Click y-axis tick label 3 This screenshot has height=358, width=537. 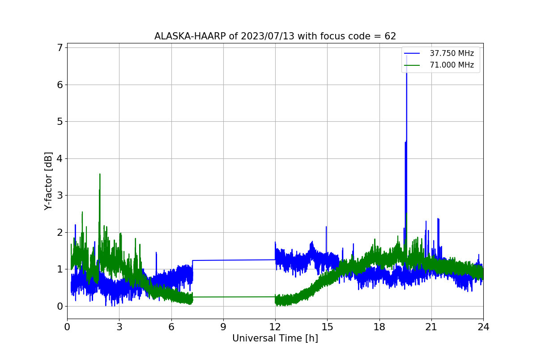[60, 195]
